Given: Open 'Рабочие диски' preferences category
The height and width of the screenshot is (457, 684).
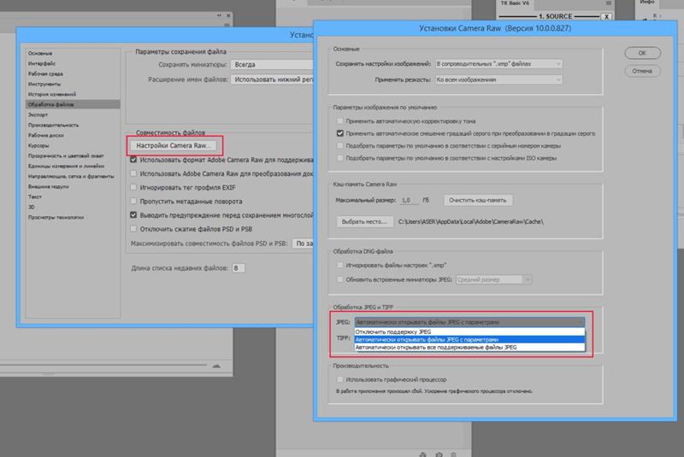Looking at the screenshot, I should (73, 135).
